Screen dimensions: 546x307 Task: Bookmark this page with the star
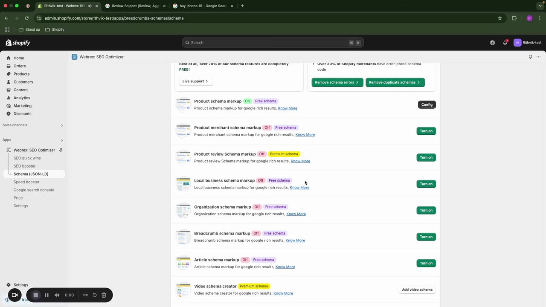pyautogui.click(x=500, y=18)
